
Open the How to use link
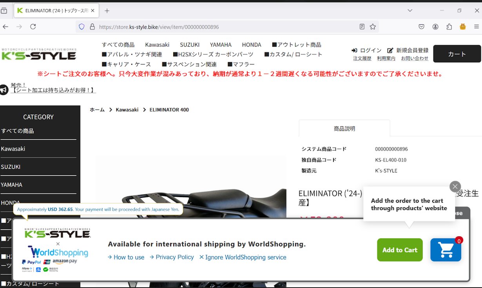click(x=126, y=257)
